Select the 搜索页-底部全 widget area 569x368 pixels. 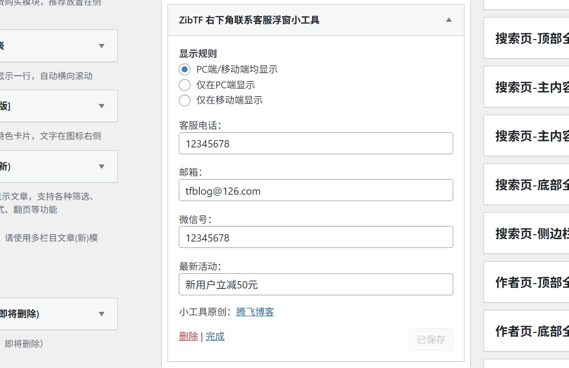click(527, 184)
